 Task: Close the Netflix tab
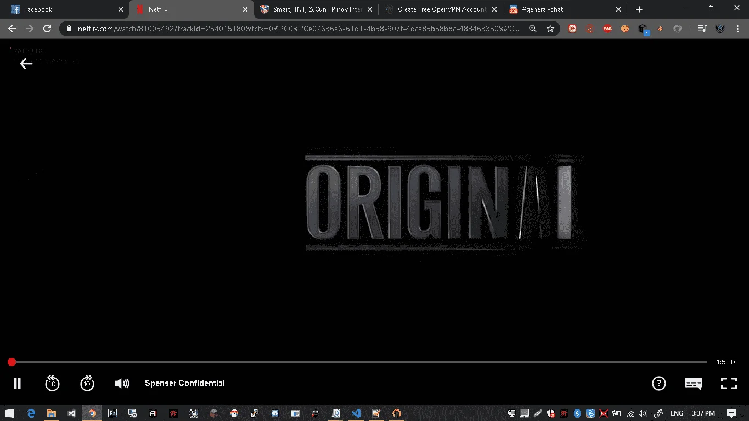(x=245, y=9)
